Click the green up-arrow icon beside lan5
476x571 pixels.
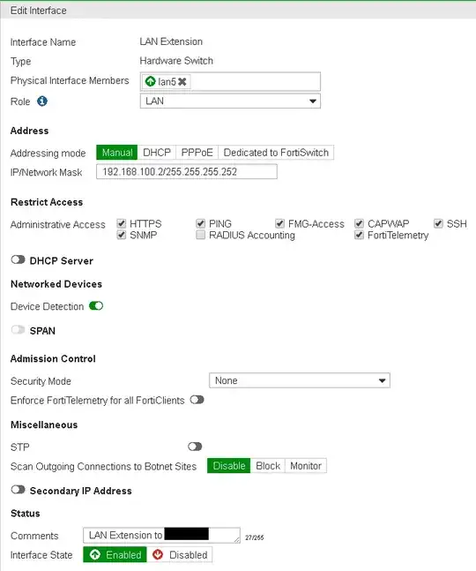tap(150, 81)
